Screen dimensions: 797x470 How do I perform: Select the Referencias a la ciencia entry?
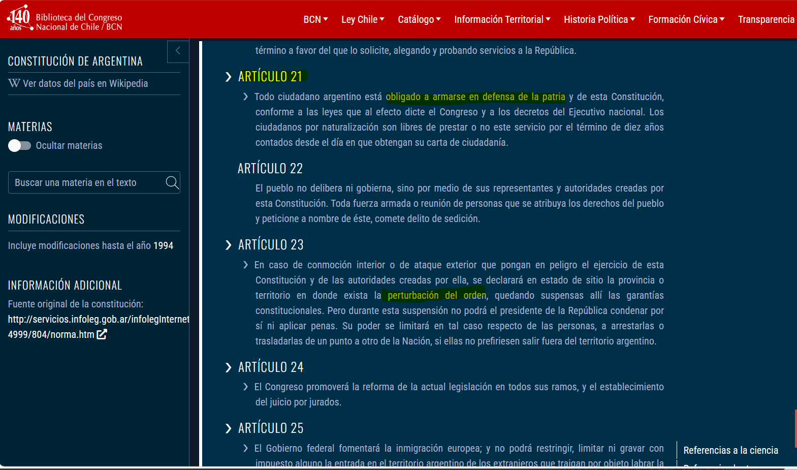tap(730, 450)
